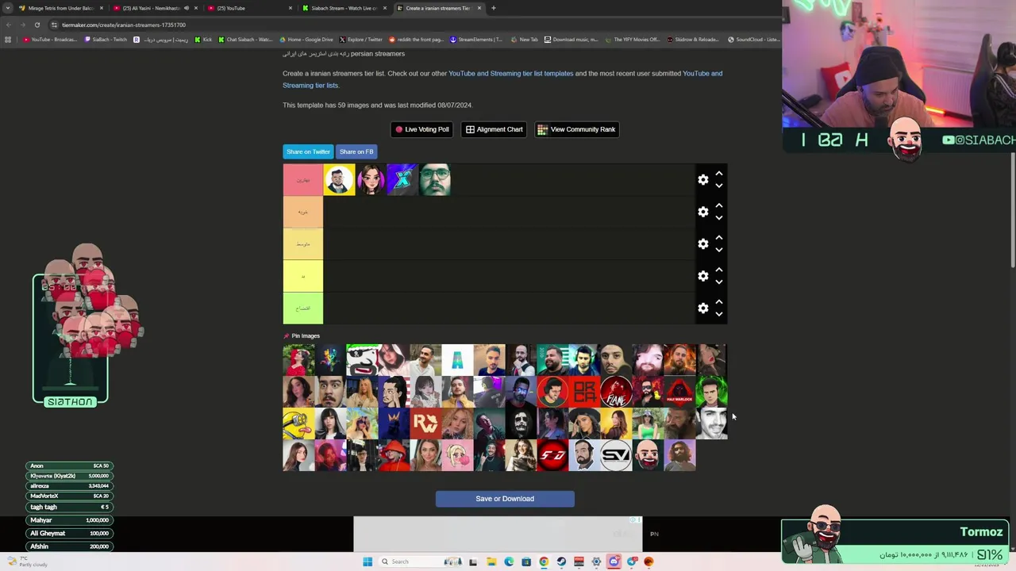Mute the Ali Yasini tab audio

click(187, 8)
